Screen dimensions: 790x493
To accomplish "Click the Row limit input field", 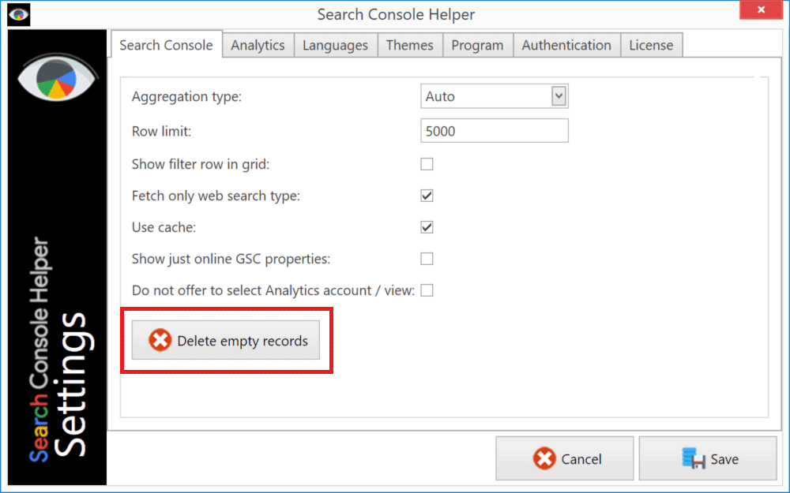I will pyautogui.click(x=495, y=131).
